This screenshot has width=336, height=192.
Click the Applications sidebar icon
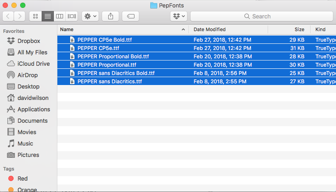[11, 109]
